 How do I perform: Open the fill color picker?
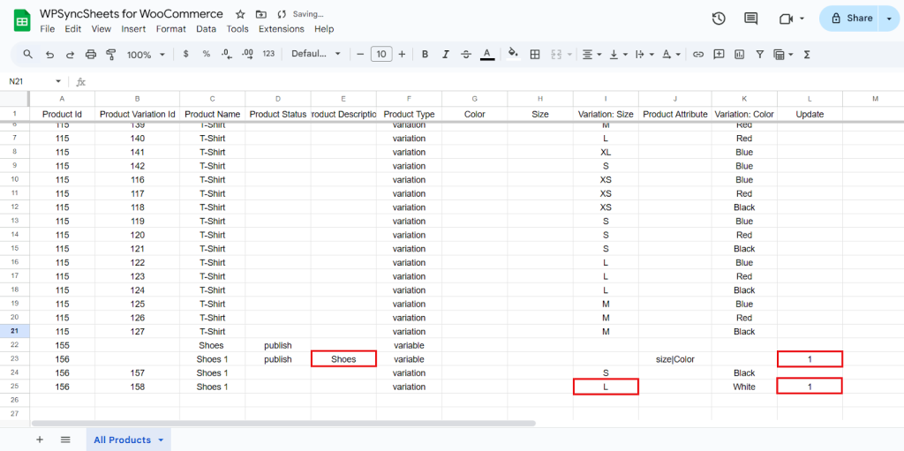click(x=513, y=54)
